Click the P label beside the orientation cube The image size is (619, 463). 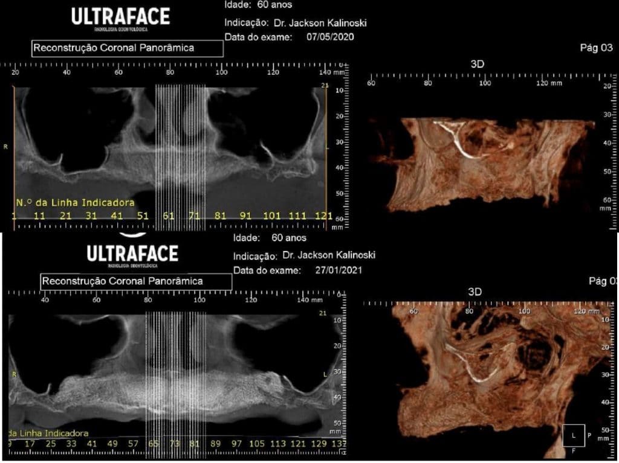589,434
